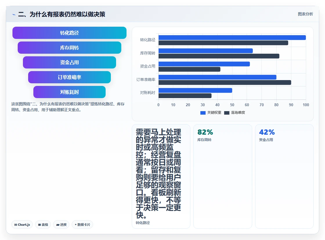This screenshot has height=240, width=325.
Task: Click the section title 二、为什么有报表仍然难以做决策
Action: pyautogui.click(x=62, y=14)
